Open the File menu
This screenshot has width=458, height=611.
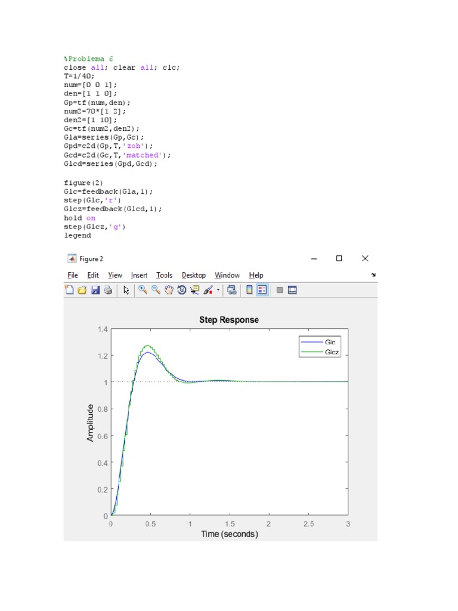coord(73,275)
